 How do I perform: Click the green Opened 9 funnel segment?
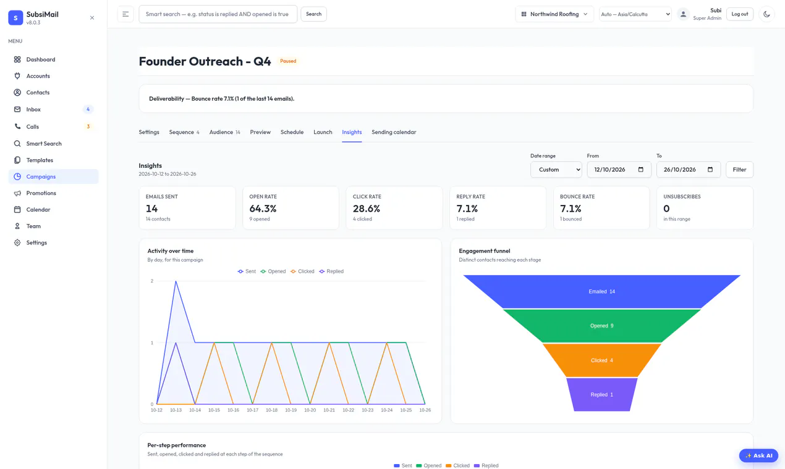pyautogui.click(x=601, y=326)
